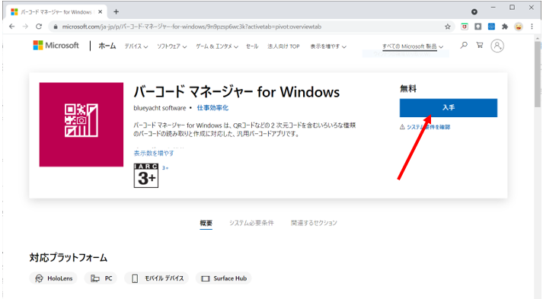Open the システム要件を確認 link

(x=428, y=127)
